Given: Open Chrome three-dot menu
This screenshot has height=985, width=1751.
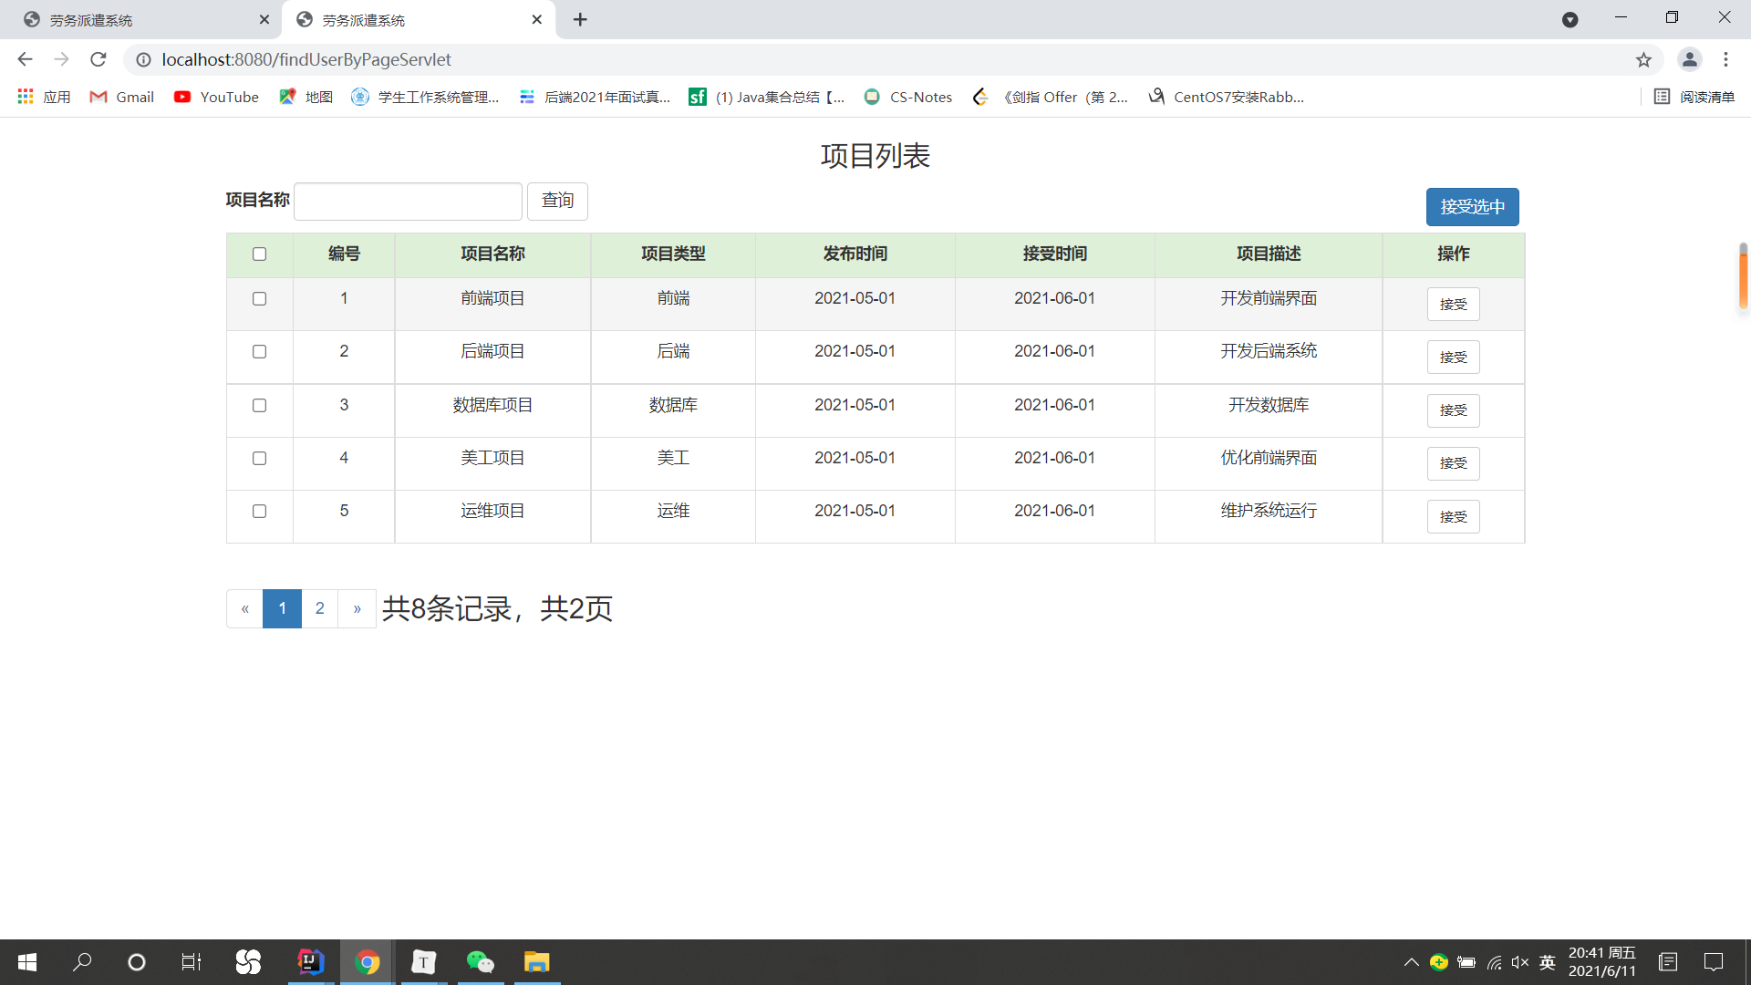Looking at the screenshot, I should pos(1725,59).
